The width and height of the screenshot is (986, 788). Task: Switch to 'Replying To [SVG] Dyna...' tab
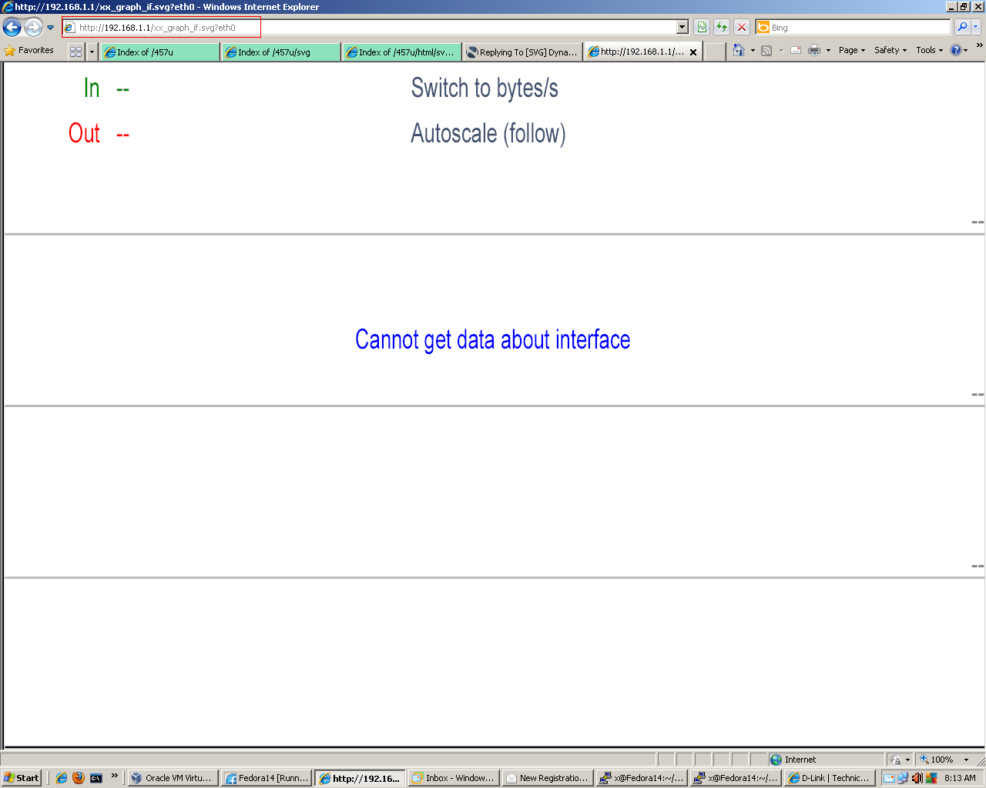(x=522, y=52)
